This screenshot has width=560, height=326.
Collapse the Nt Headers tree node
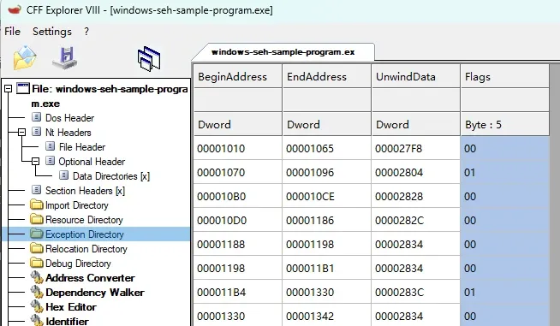click(21, 132)
